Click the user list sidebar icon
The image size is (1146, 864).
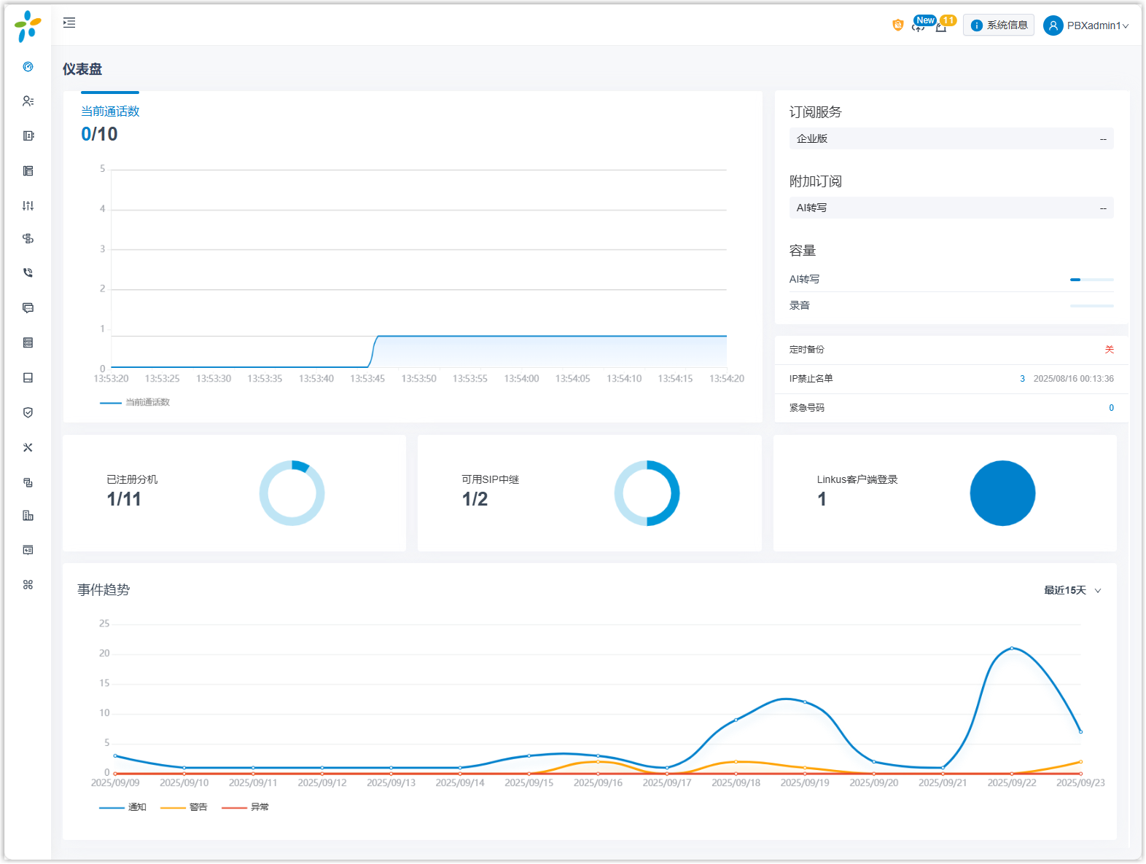[28, 101]
